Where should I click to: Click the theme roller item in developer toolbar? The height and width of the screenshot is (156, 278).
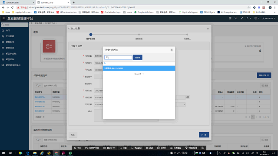click(191, 148)
